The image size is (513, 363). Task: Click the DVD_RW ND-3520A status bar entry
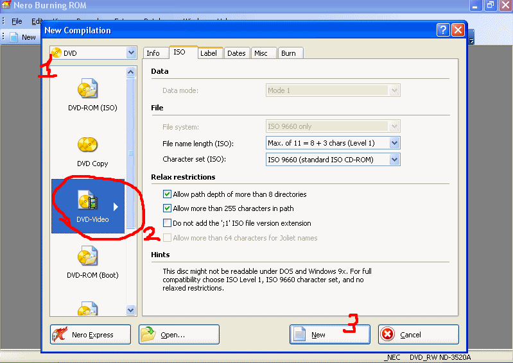(440, 357)
